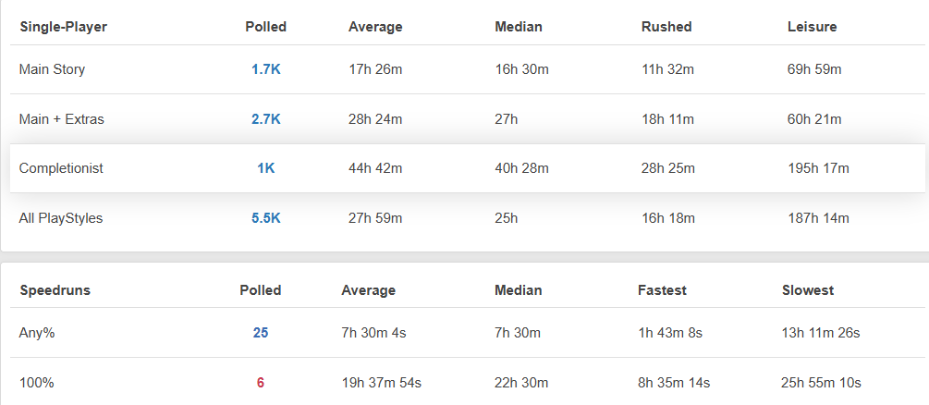
Task: Open the 1K polled count for Completionist
Action: pos(265,168)
